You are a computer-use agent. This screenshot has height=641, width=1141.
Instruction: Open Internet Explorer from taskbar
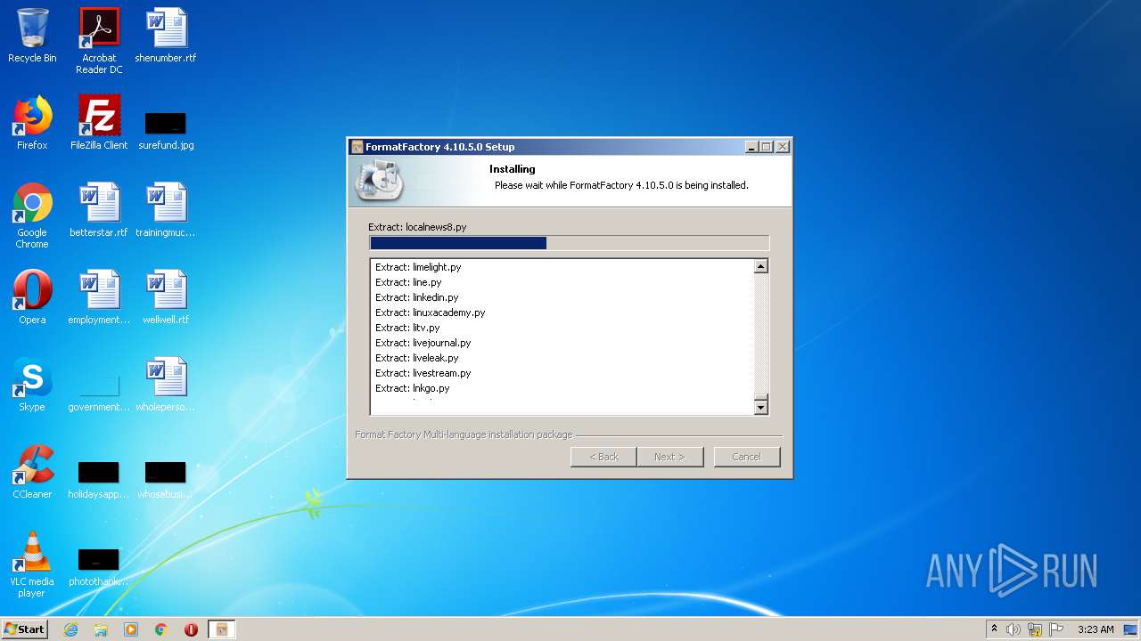[71, 629]
